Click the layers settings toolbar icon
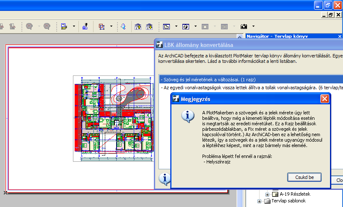343x207 pixels. tap(64, 26)
